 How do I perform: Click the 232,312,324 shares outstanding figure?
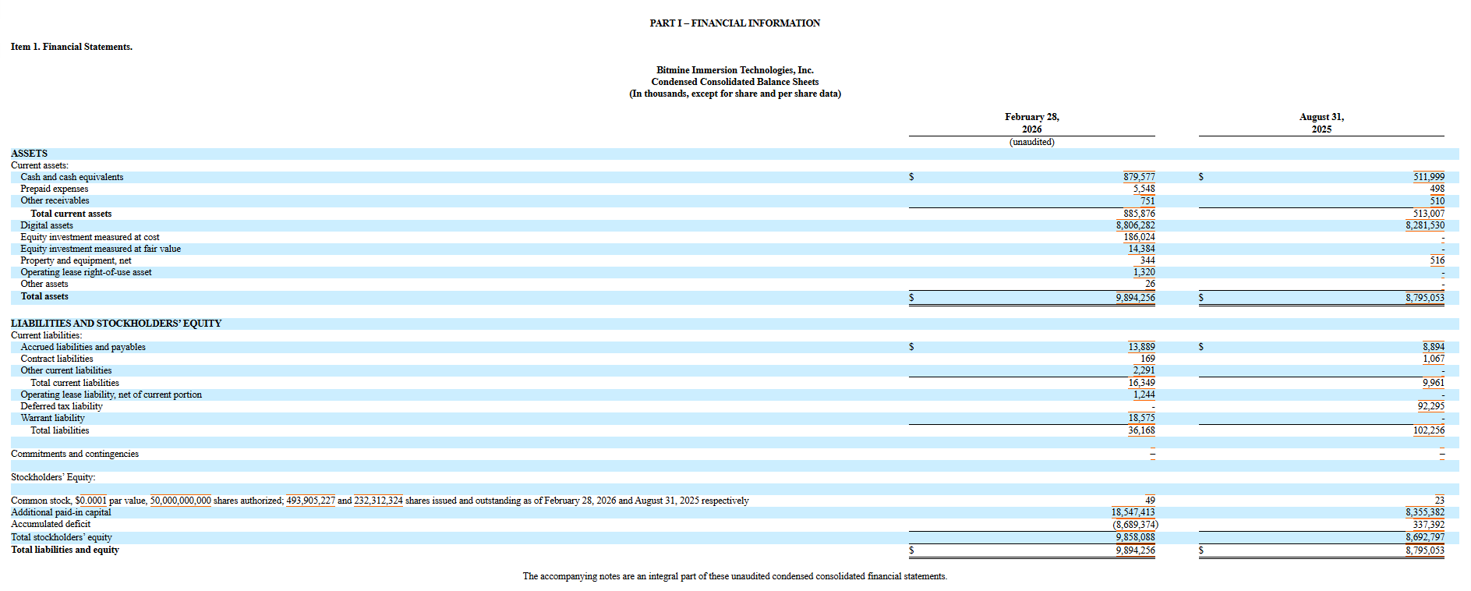tap(378, 501)
